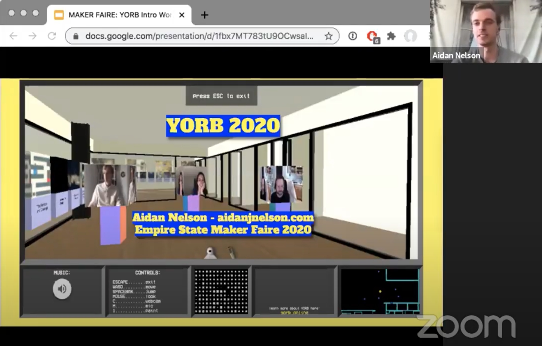Open the circled info extension icon

point(353,36)
